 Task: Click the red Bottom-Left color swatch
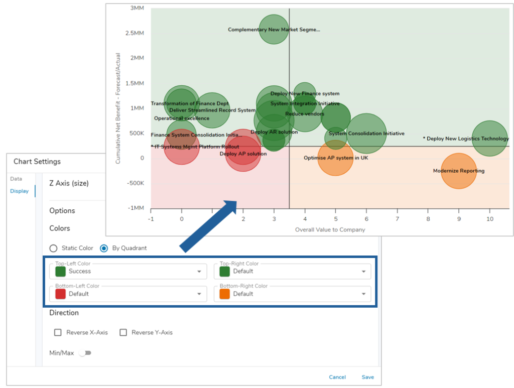pyautogui.click(x=61, y=294)
